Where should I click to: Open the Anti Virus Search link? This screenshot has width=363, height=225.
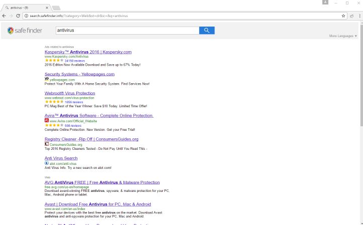coord(61,158)
